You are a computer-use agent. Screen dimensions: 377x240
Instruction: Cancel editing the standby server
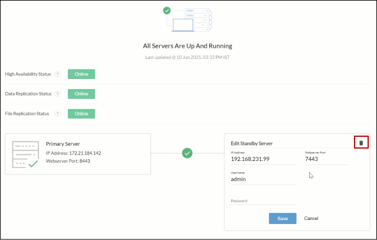click(x=311, y=219)
